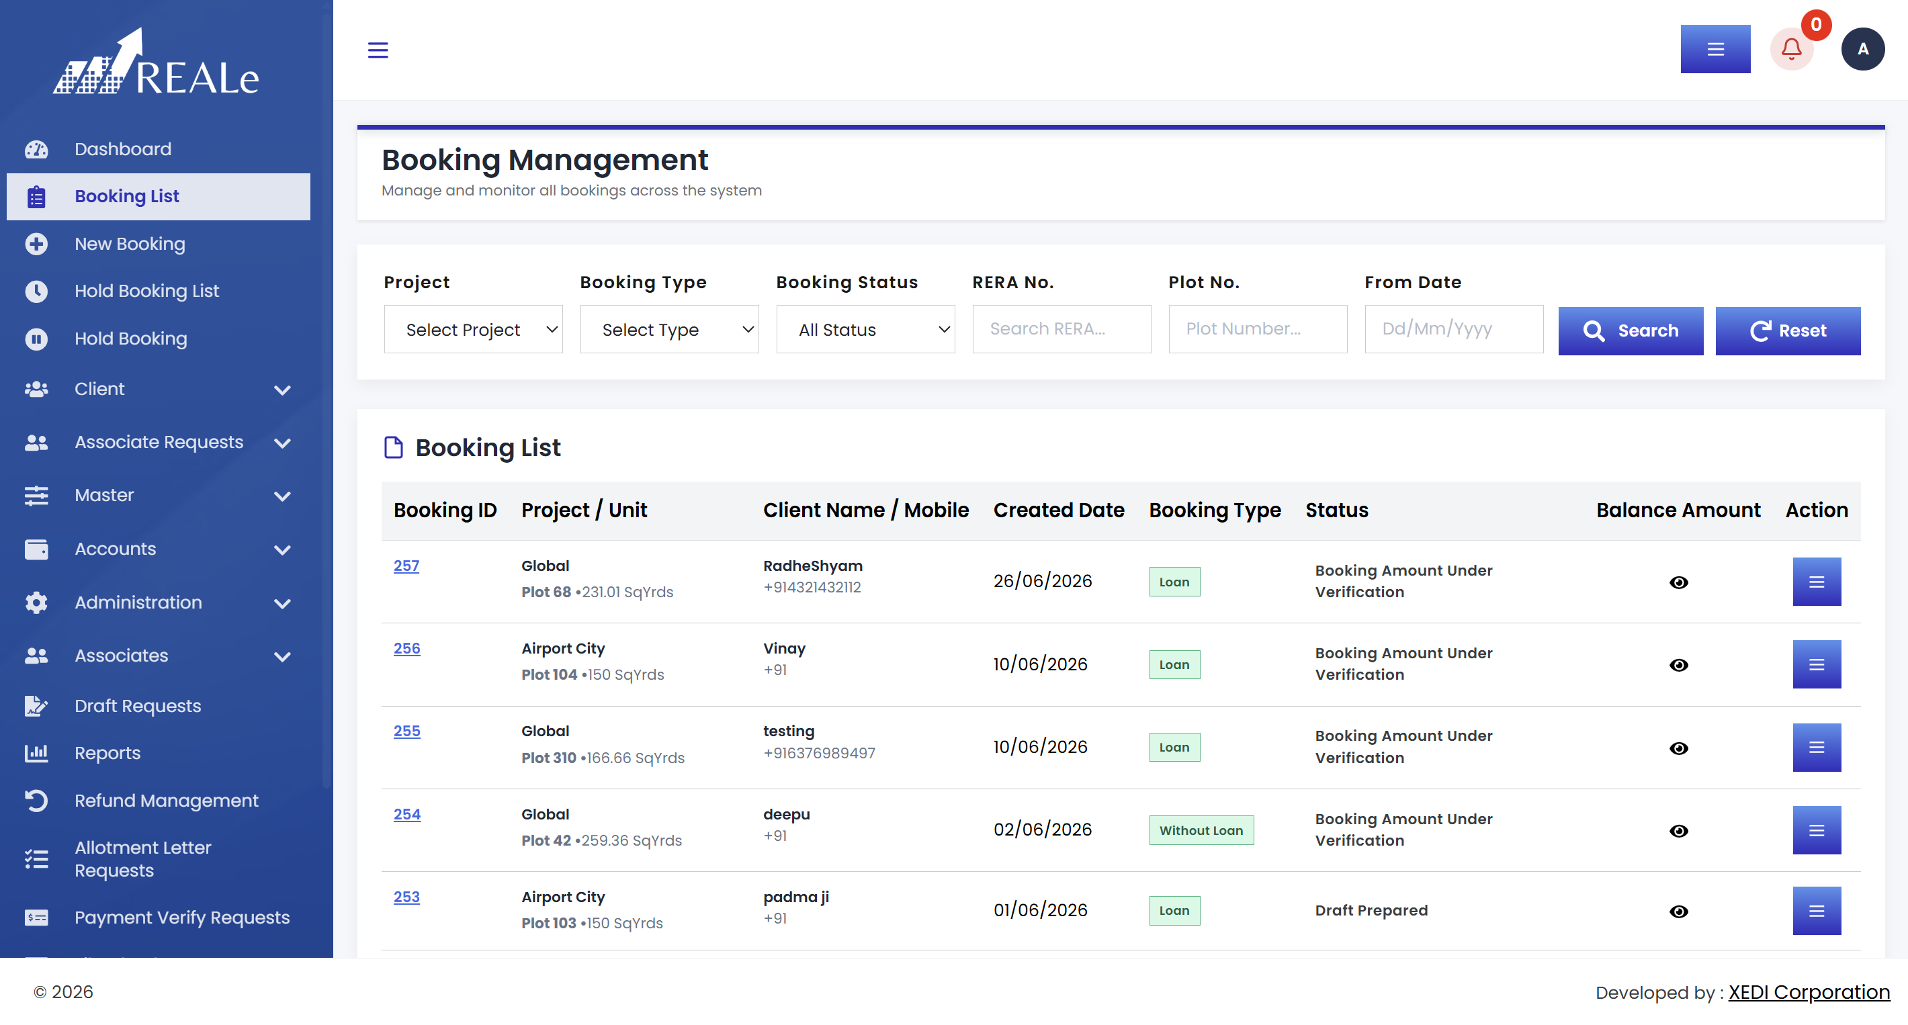1908x1025 pixels.
Task: Open Refund Management page
Action: [159, 801]
